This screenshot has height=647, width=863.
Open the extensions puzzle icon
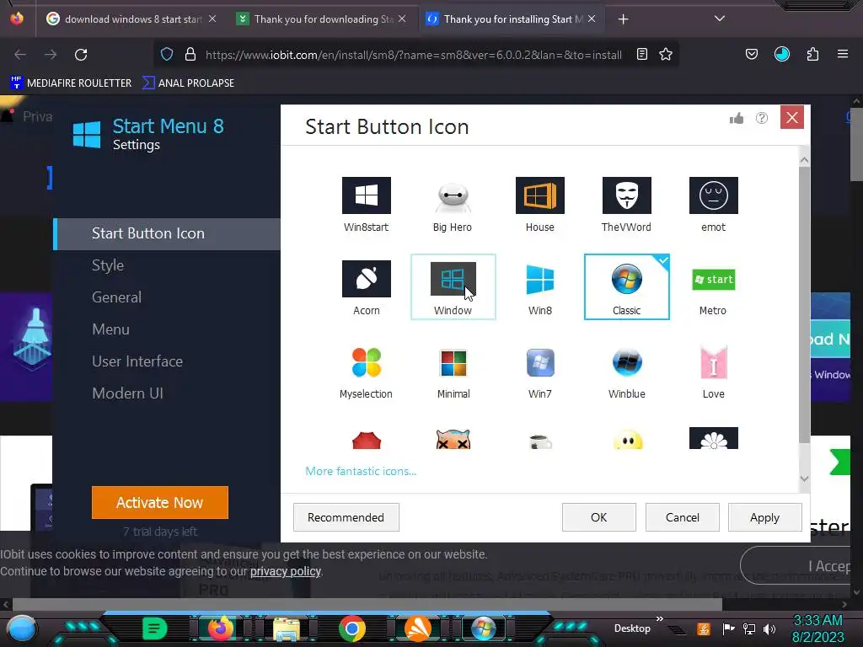click(x=812, y=54)
